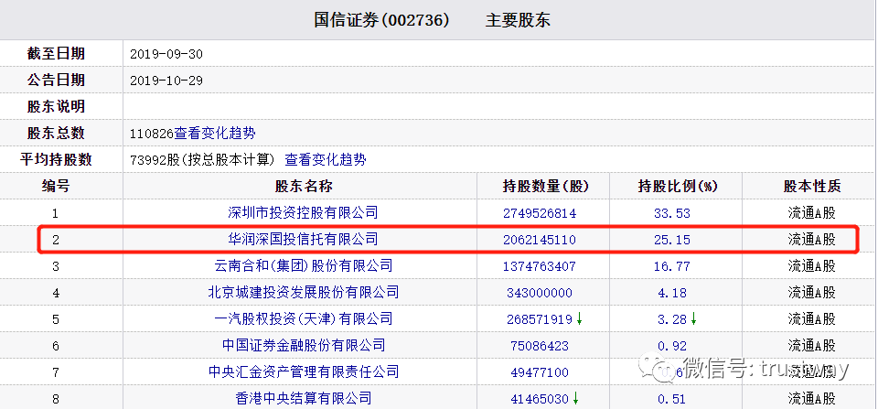Screen dimensions: 878x409
Task: Click the green down arrow beside 3.28
Action: [694, 318]
